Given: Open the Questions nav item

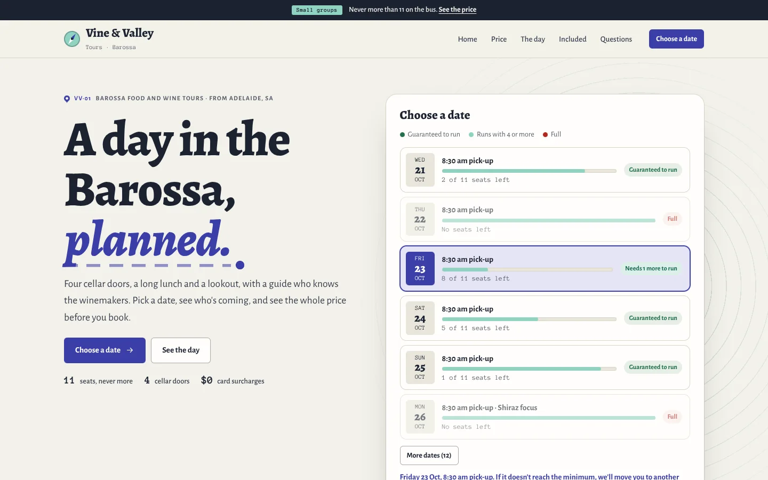Looking at the screenshot, I should pyautogui.click(x=616, y=39).
